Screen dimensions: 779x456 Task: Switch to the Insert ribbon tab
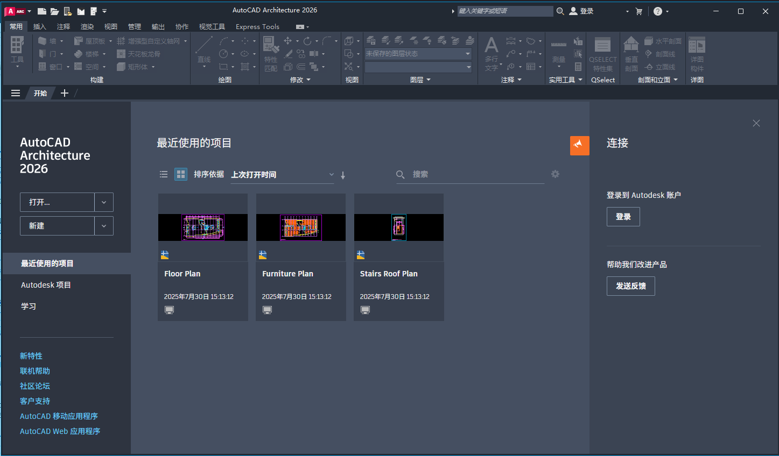tap(41, 26)
